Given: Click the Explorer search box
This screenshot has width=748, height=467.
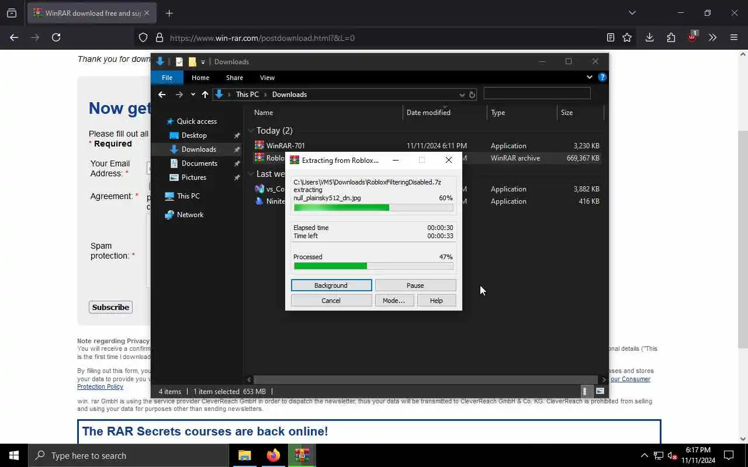Looking at the screenshot, I should 537,93.
